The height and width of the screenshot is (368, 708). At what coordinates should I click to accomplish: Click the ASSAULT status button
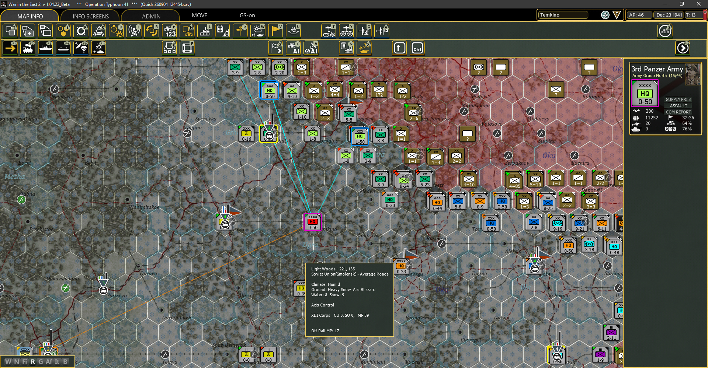coord(678,106)
